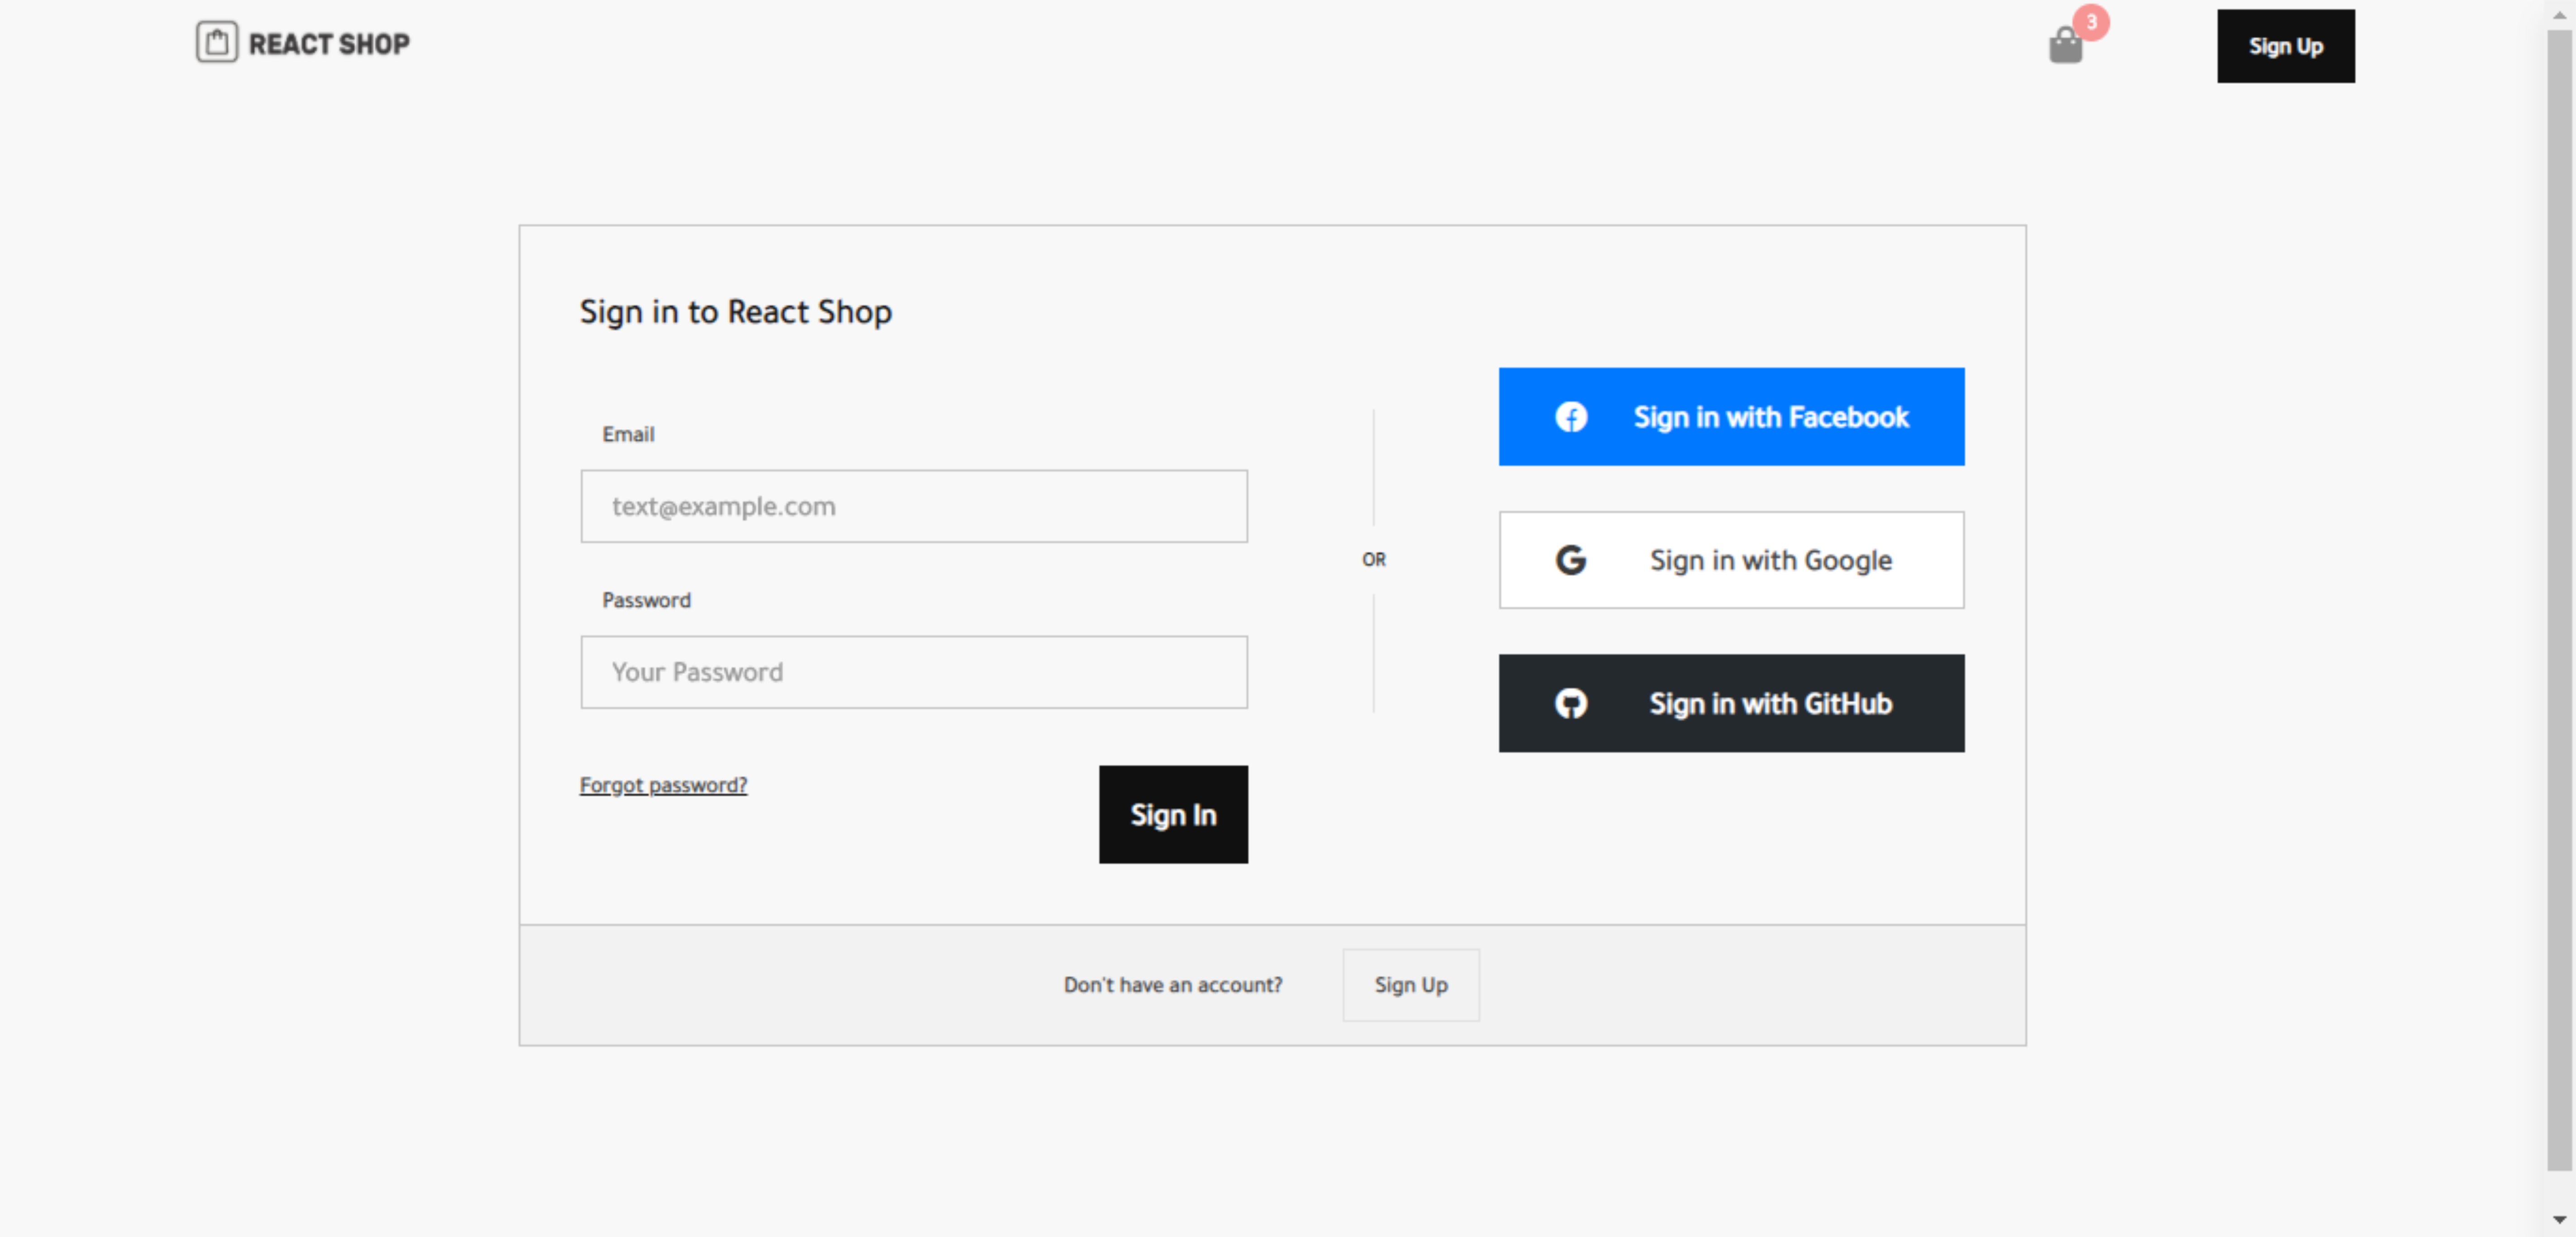Click the 'Don't have an account?' text
The image size is (2576, 1237).
pyautogui.click(x=1173, y=985)
